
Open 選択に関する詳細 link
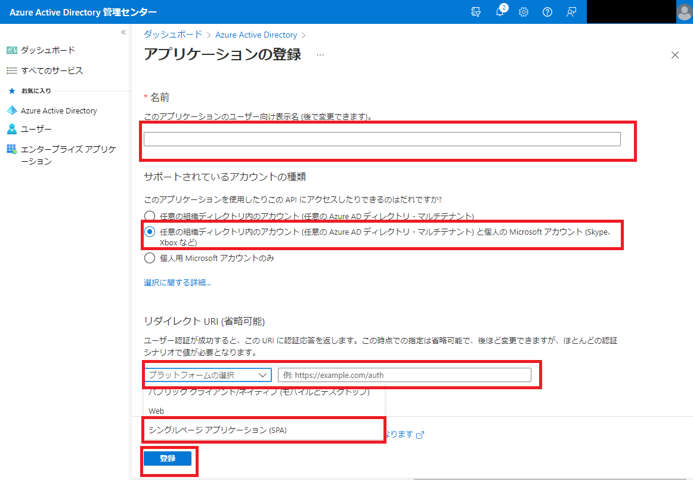pos(177,283)
